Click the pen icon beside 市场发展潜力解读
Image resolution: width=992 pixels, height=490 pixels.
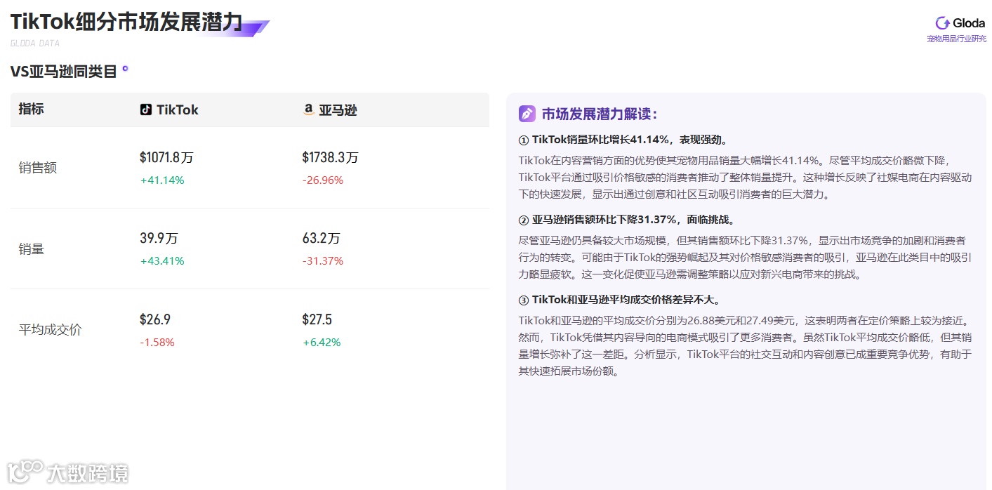(527, 114)
